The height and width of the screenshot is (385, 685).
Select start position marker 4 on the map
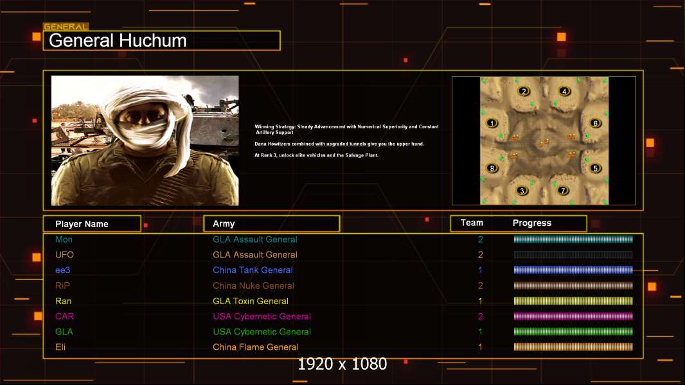[x=564, y=91]
